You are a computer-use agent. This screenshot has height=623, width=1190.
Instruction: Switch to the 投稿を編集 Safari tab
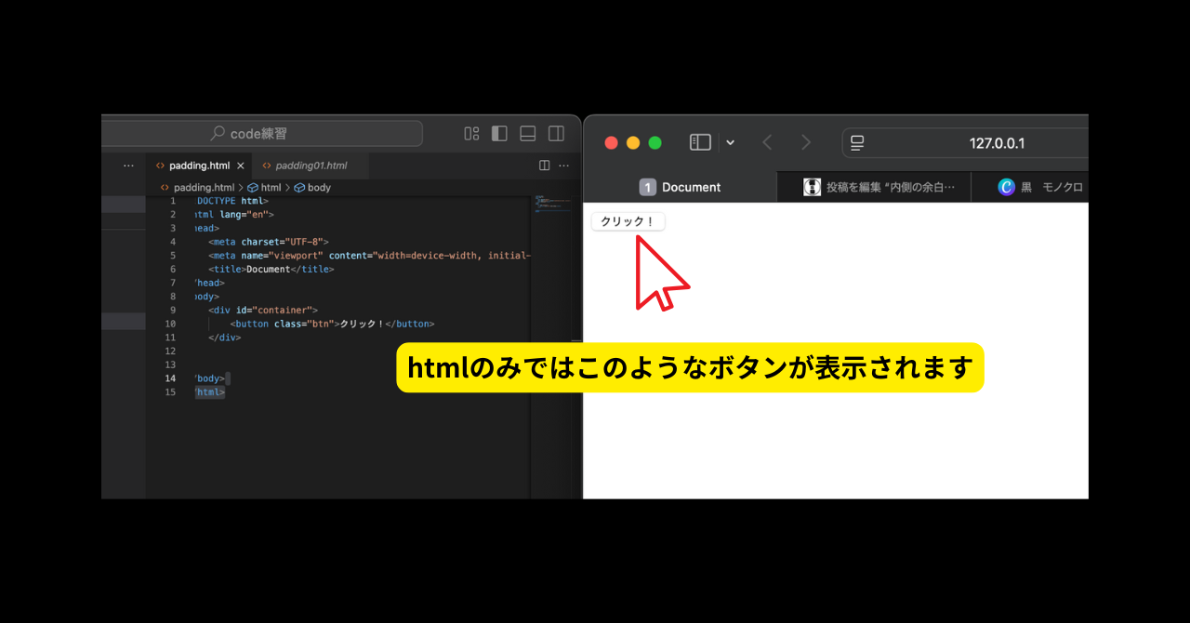coord(874,187)
